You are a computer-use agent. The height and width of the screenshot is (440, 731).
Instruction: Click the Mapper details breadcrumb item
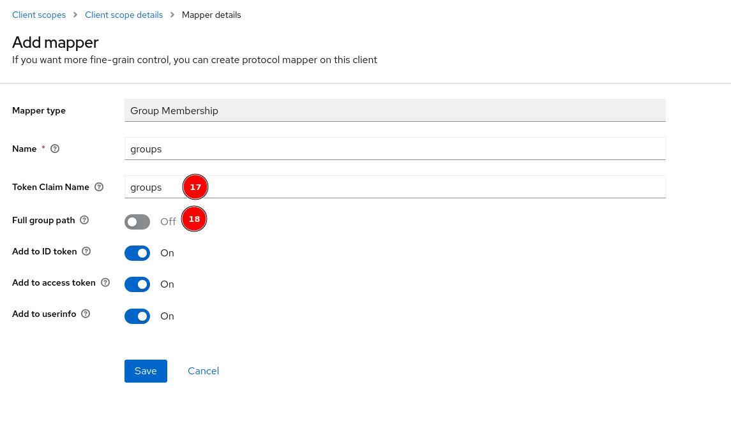(x=211, y=15)
